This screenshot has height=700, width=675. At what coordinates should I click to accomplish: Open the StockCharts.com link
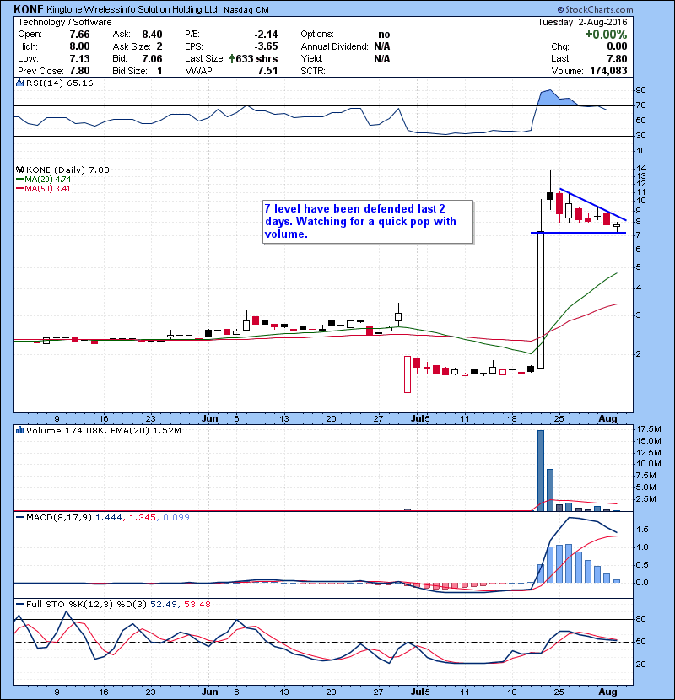tap(595, 9)
